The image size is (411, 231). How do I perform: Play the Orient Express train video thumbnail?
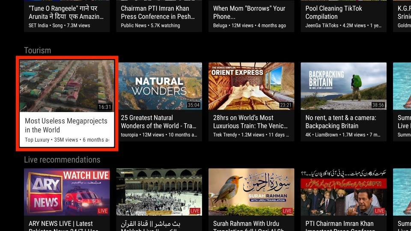click(x=251, y=86)
